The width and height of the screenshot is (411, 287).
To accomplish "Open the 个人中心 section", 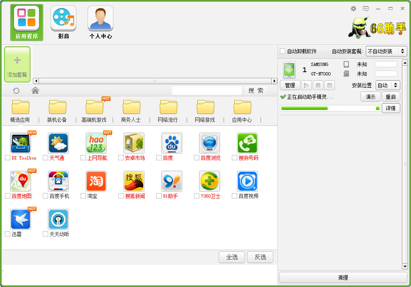I will (100, 23).
